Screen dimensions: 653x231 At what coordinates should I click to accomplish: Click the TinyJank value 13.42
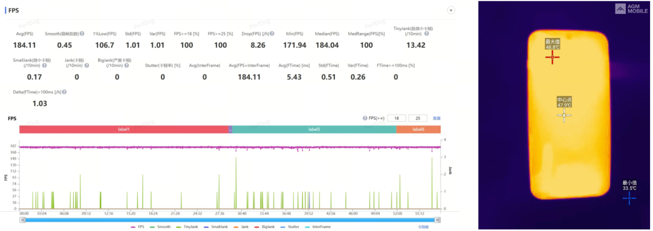coord(415,45)
